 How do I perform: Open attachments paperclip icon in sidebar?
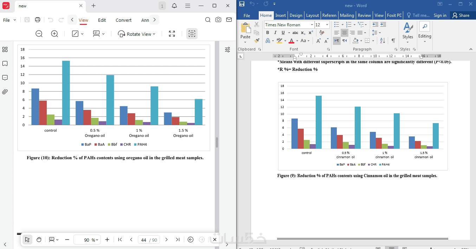click(5, 92)
